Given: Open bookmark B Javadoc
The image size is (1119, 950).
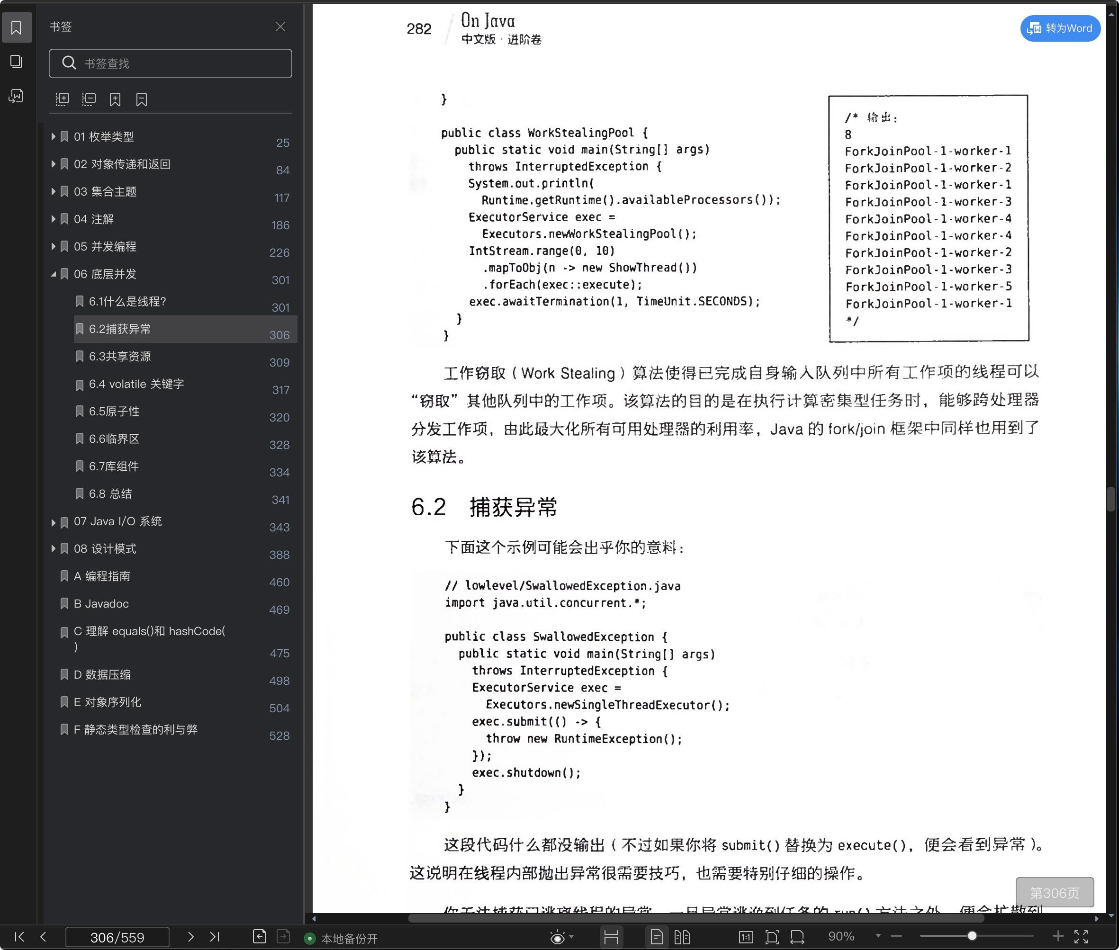Looking at the screenshot, I should click(178, 604).
